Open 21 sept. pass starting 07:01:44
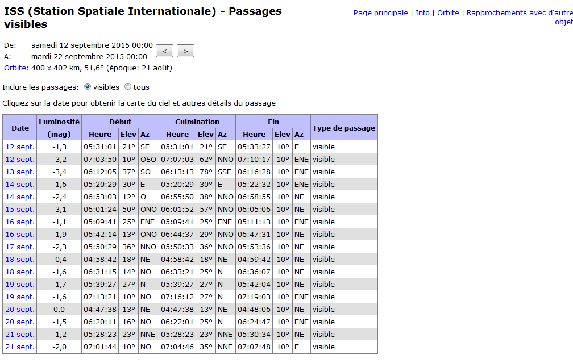 [20, 347]
